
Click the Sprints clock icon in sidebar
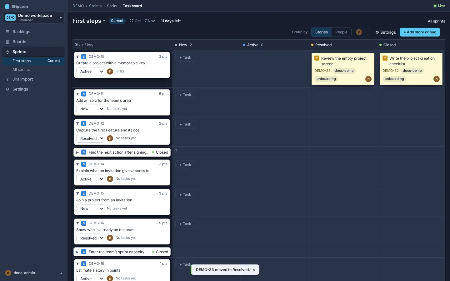tap(7, 52)
